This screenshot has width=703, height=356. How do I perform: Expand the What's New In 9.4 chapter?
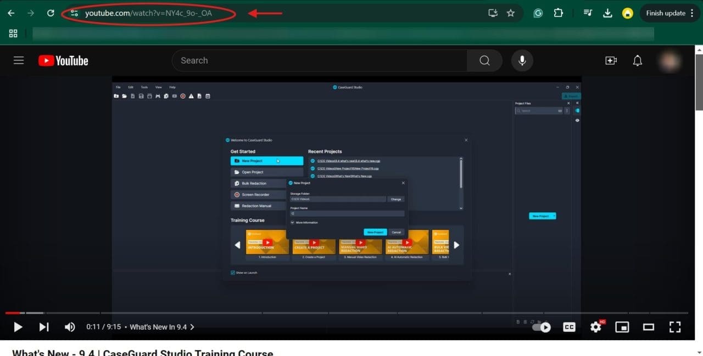(x=162, y=327)
